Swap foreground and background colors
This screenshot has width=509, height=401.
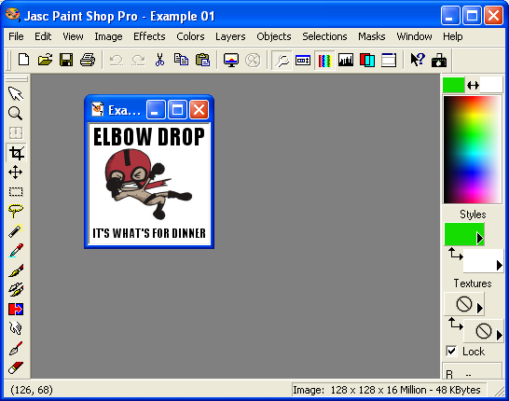(x=473, y=86)
